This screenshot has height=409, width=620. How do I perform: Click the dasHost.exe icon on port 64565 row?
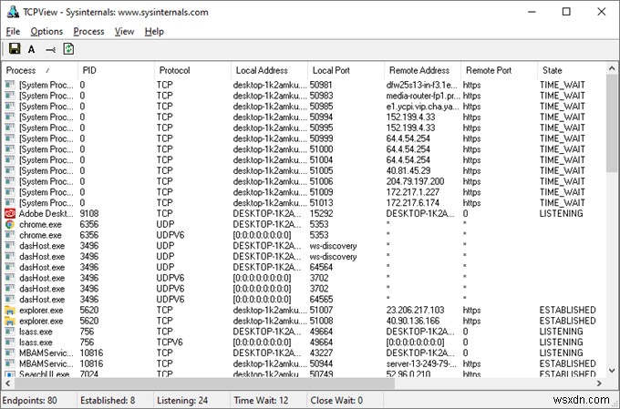[10, 299]
